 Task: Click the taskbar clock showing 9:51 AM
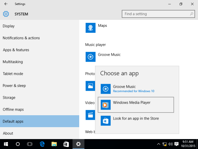188,144
